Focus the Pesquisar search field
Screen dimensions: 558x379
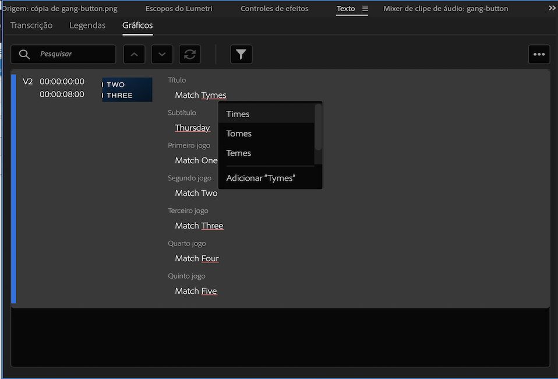pyautogui.click(x=63, y=54)
